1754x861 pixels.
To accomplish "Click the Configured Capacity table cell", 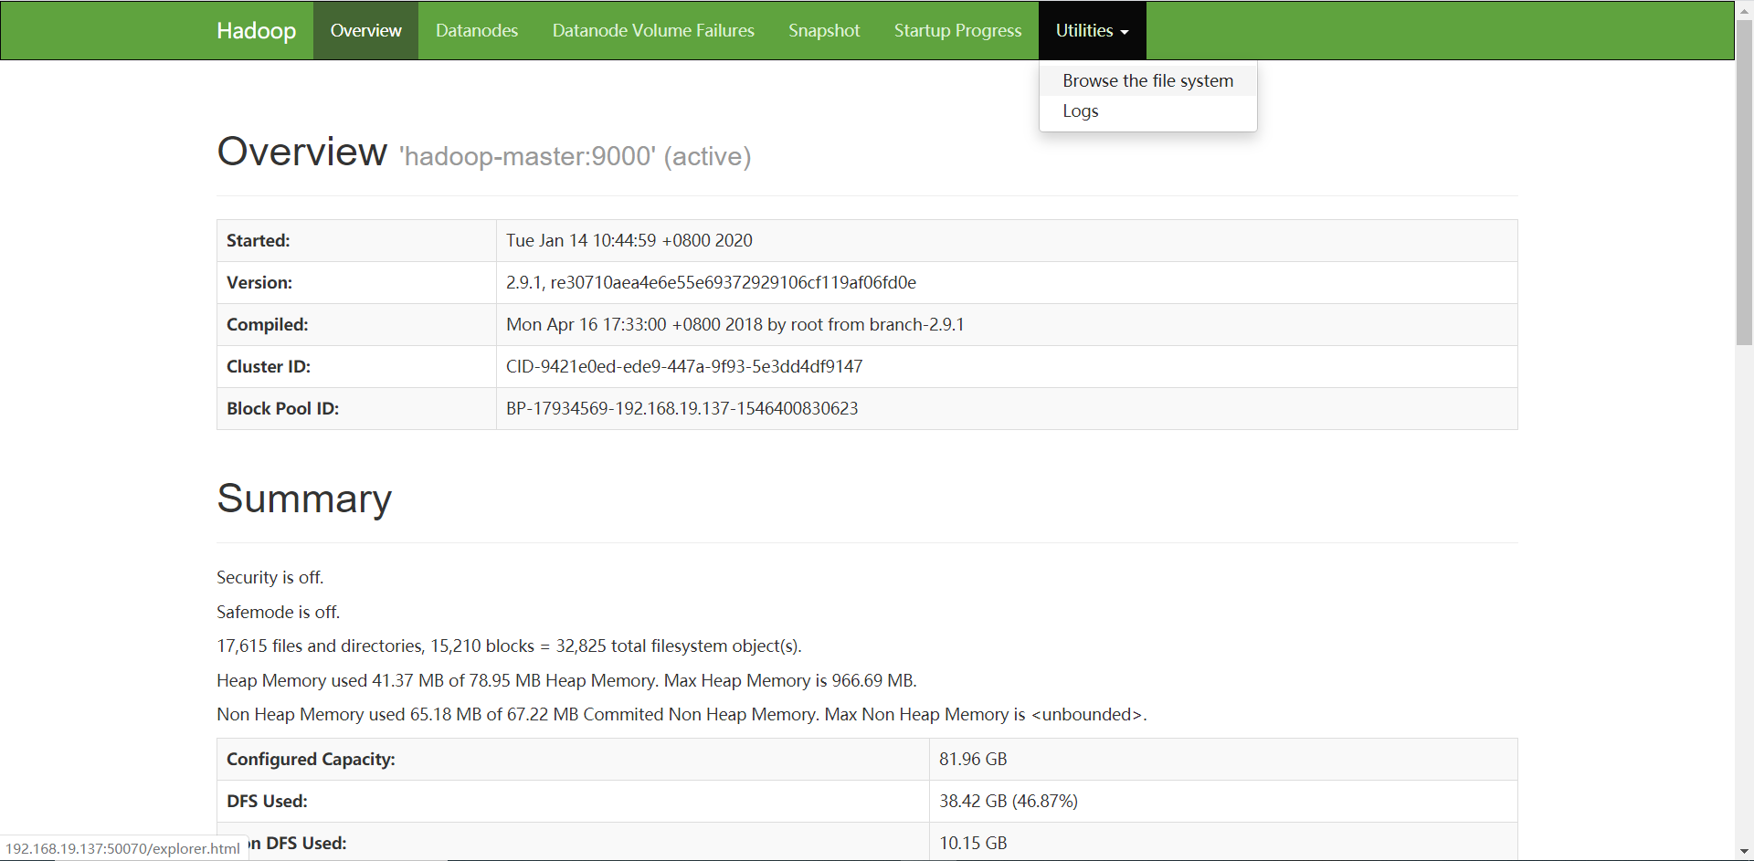I will [311, 759].
